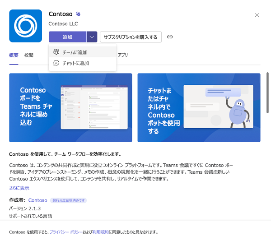Open the プライバシー ポリシー link
Viewport: 271px width, 241px height.
point(66,232)
